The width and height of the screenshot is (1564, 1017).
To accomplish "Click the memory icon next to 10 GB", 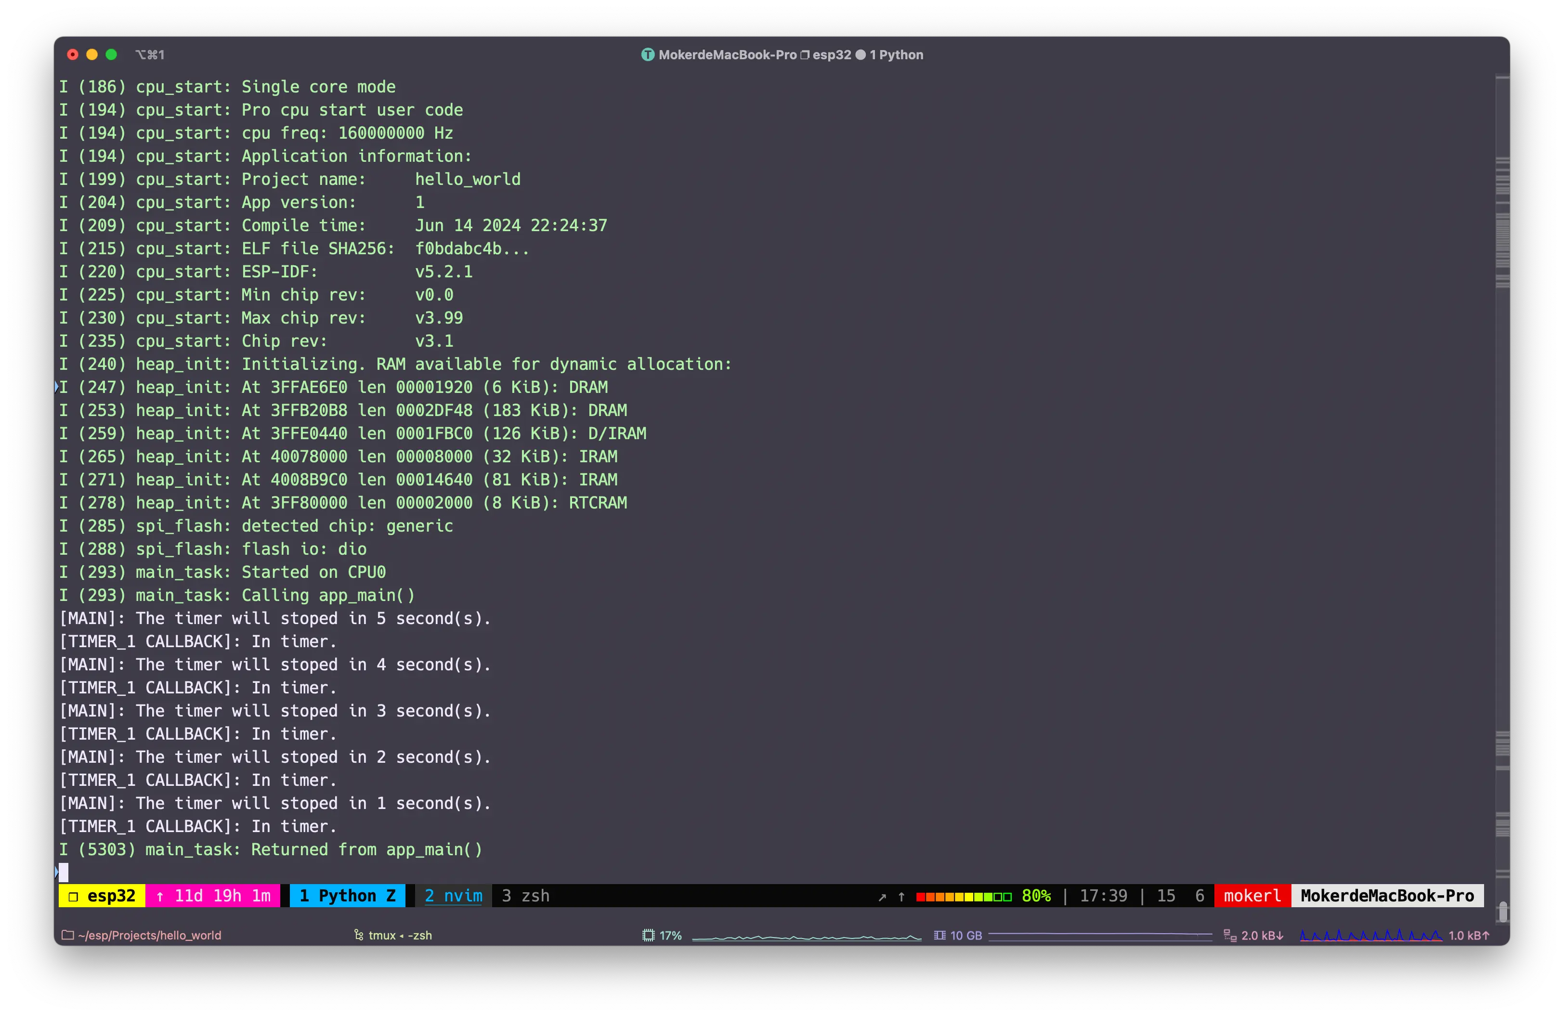I will (940, 935).
